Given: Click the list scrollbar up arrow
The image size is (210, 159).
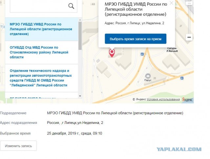Looking at the screenshot, I should click(x=80, y=20).
